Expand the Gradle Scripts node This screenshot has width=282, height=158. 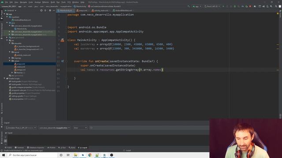pos(4,79)
